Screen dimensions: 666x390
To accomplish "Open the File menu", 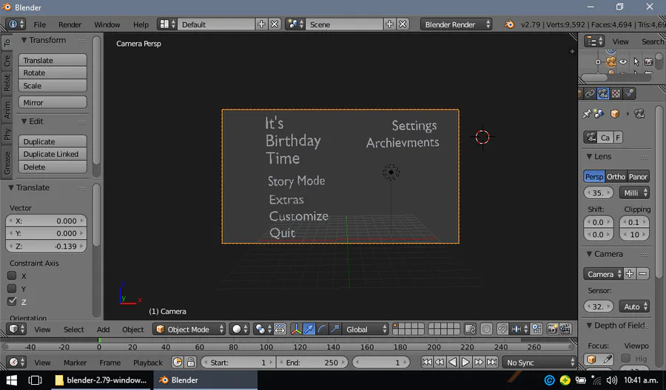I will 39,24.
